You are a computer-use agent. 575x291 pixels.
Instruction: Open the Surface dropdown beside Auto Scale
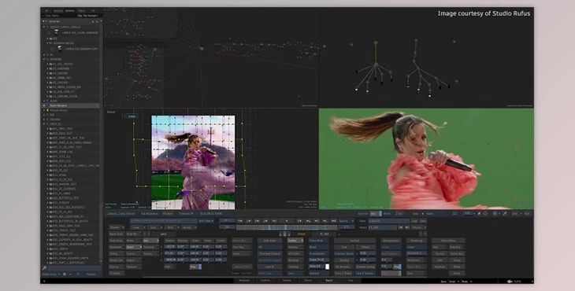click(x=295, y=241)
